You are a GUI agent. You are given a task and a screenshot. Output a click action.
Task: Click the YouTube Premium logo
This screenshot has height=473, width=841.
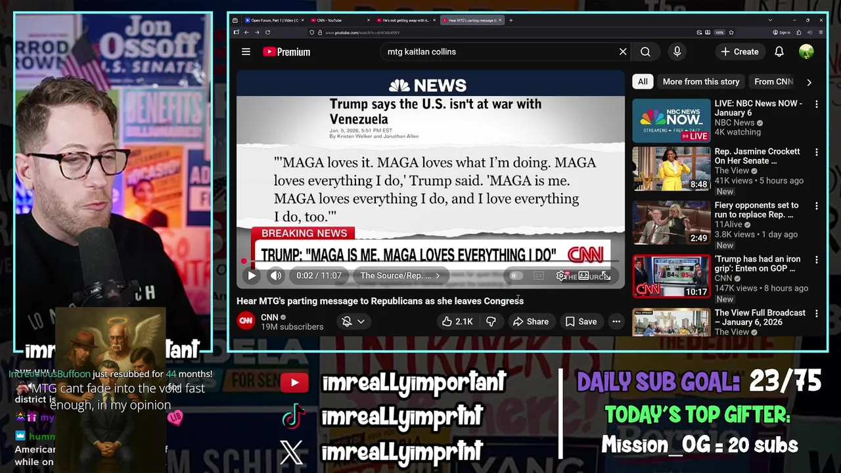click(x=286, y=52)
